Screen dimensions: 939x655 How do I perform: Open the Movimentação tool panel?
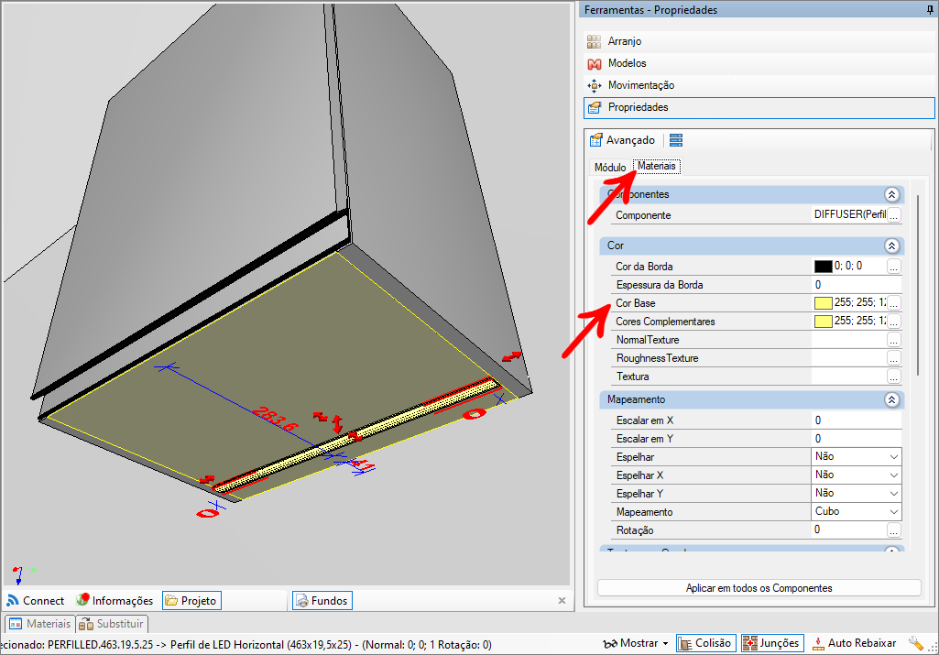coord(640,85)
